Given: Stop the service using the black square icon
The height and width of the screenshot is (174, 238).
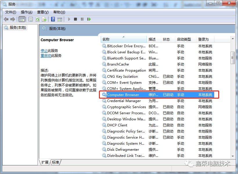Looking at the screenshot, I should tap(75, 19).
